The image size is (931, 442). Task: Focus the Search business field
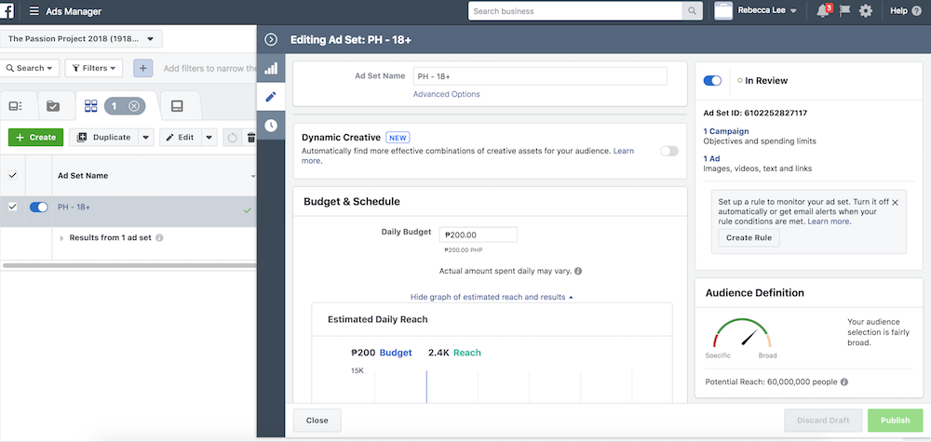point(574,11)
